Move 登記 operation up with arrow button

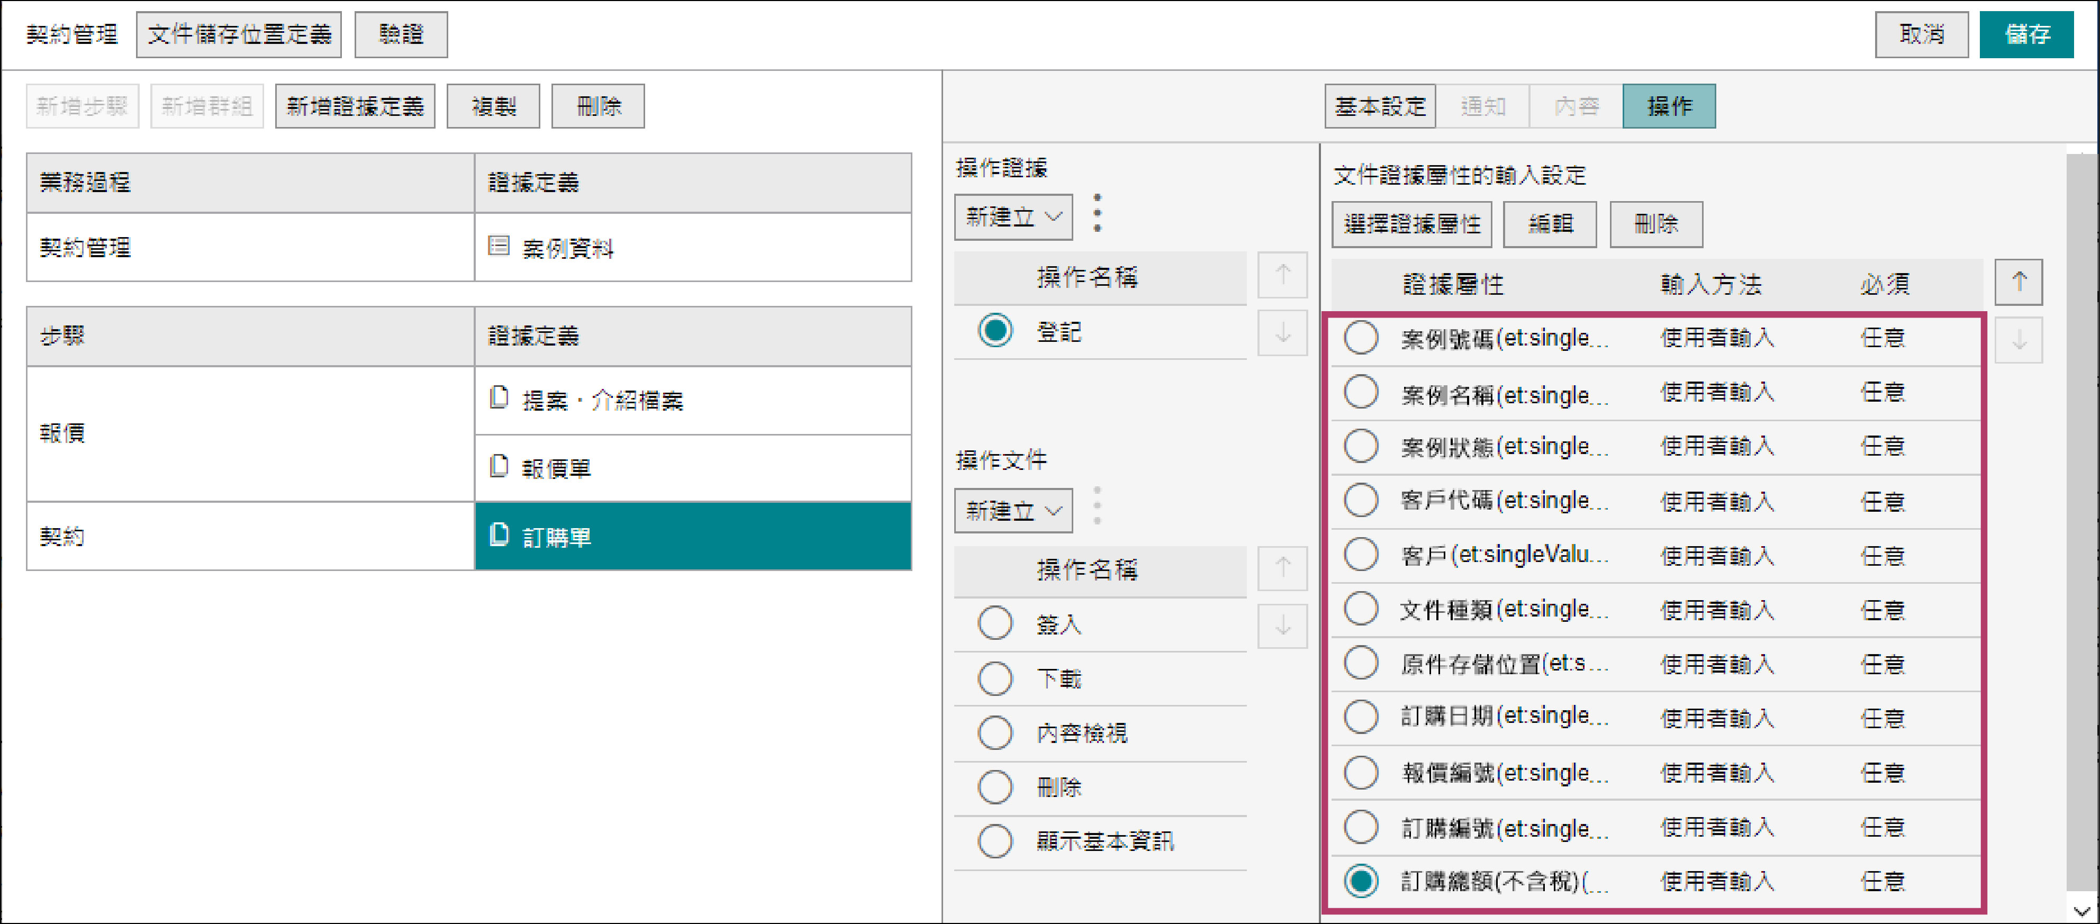coord(1282,276)
